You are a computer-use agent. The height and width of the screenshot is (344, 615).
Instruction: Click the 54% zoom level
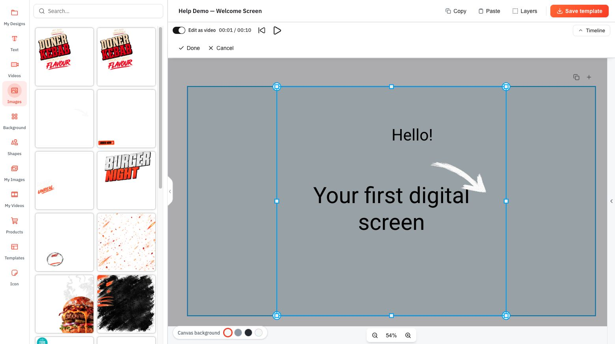tap(391, 335)
